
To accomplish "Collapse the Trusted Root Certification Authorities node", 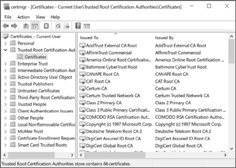I will pyautogui.click(x=5, y=50).
